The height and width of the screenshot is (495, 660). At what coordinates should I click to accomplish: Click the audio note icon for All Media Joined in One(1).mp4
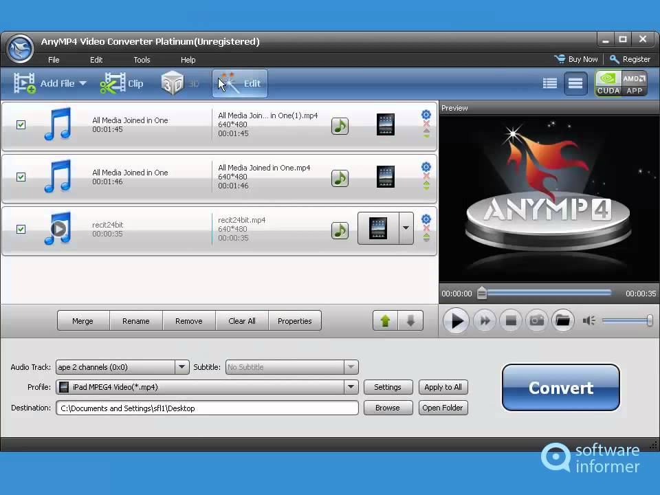coord(340,126)
